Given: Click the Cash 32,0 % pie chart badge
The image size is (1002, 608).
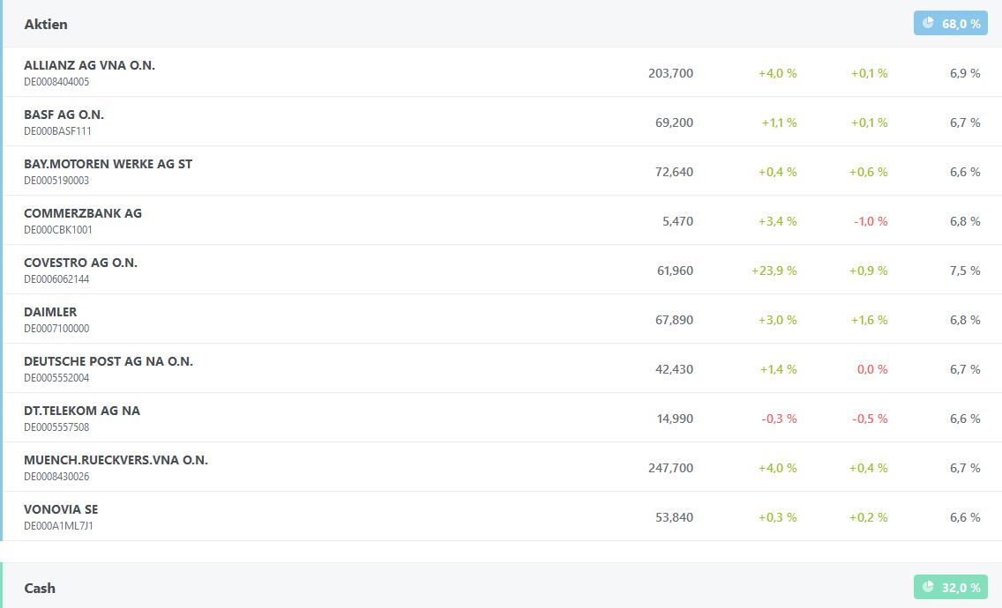Looking at the screenshot, I should (x=950, y=587).
